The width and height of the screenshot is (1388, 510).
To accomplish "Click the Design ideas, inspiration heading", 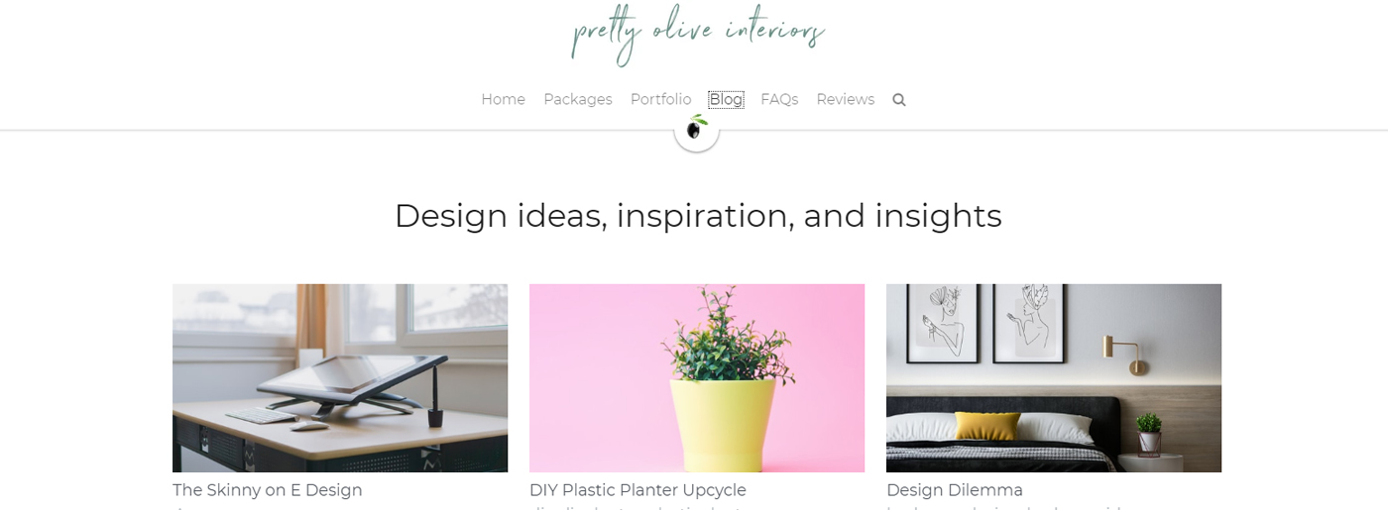I will tap(698, 216).
